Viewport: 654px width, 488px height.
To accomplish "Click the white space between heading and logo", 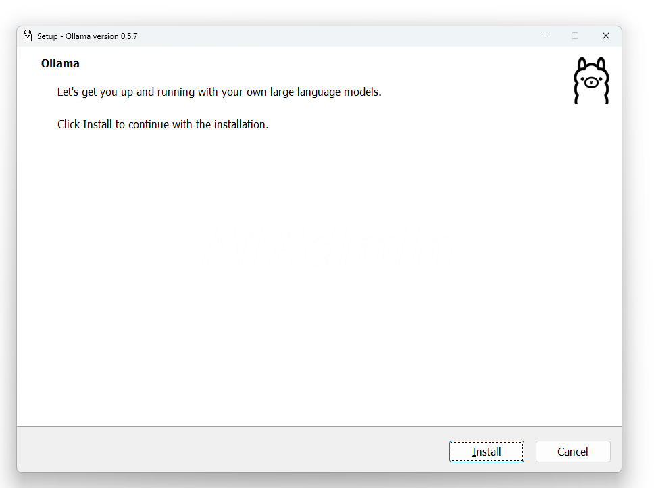I will click(324, 64).
